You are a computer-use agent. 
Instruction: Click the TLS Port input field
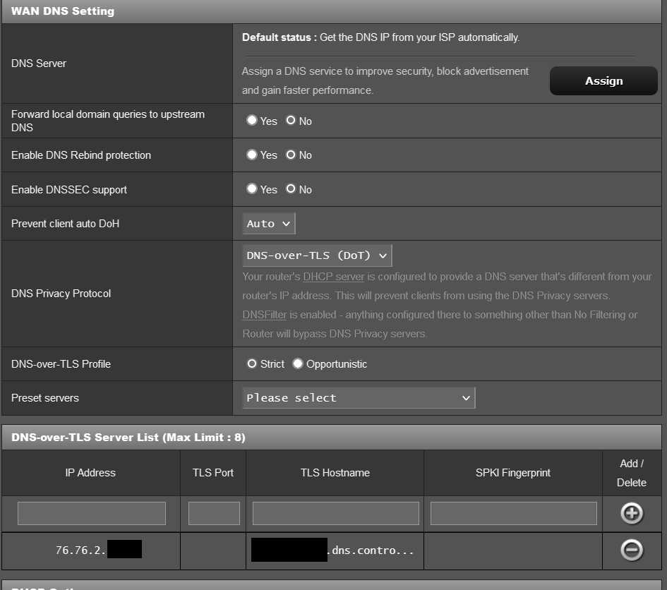click(x=212, y=514)
